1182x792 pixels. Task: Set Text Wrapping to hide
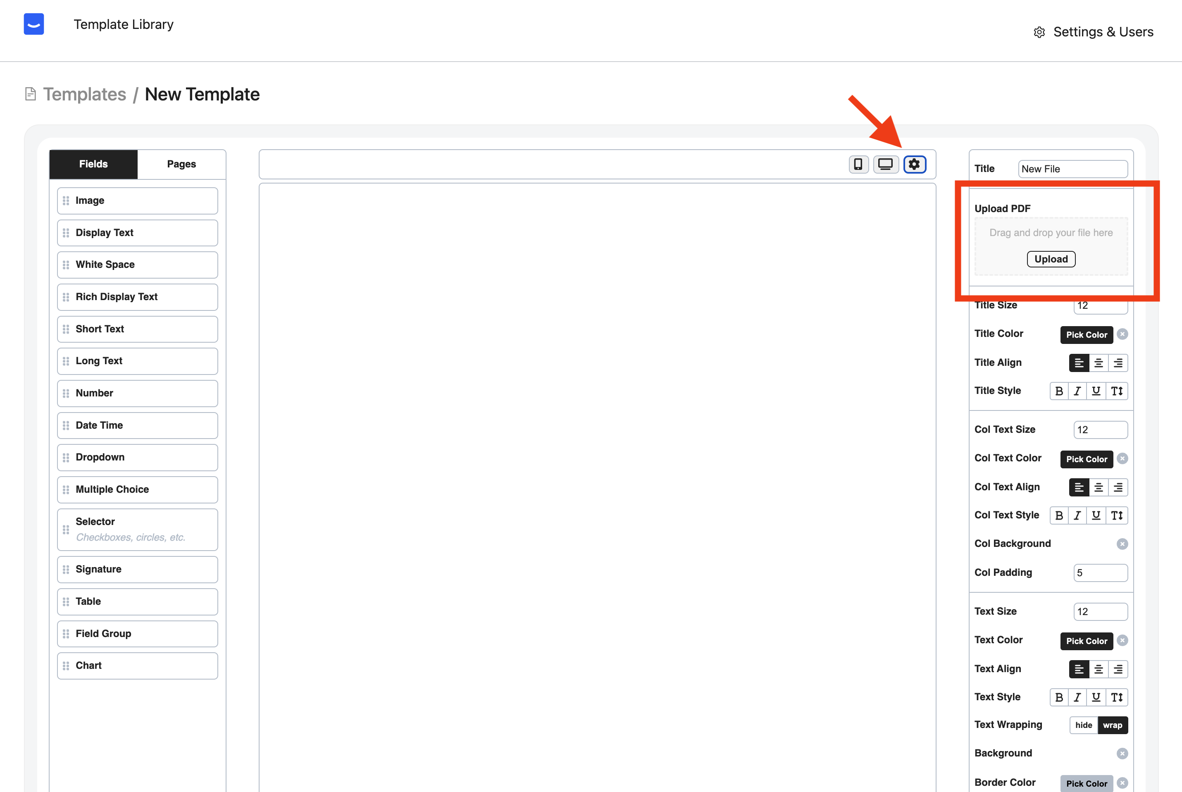[1084, 725]
